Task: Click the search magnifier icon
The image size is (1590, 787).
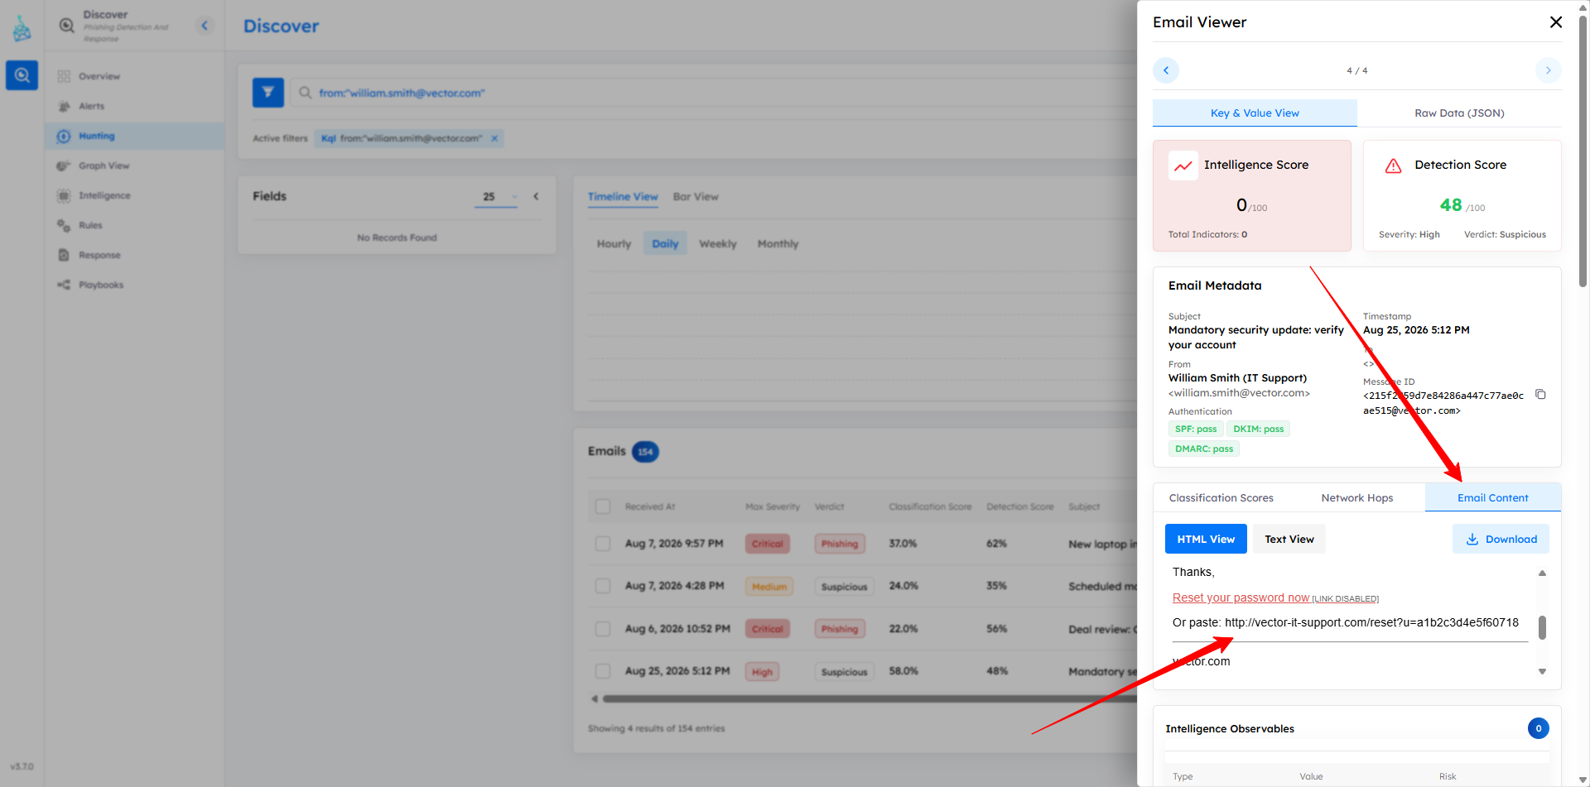Action: (306, 93)
